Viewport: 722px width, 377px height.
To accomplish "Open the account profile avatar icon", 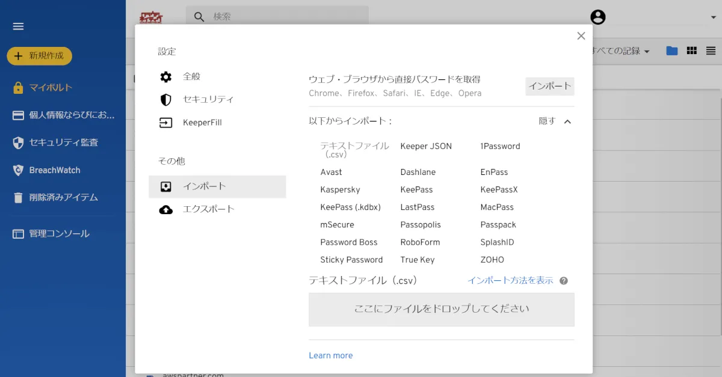I will [597, 17].
